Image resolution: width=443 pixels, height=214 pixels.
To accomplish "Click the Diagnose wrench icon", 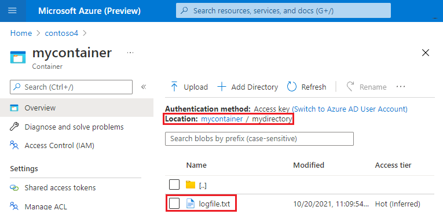I will [x=14, y=127].
